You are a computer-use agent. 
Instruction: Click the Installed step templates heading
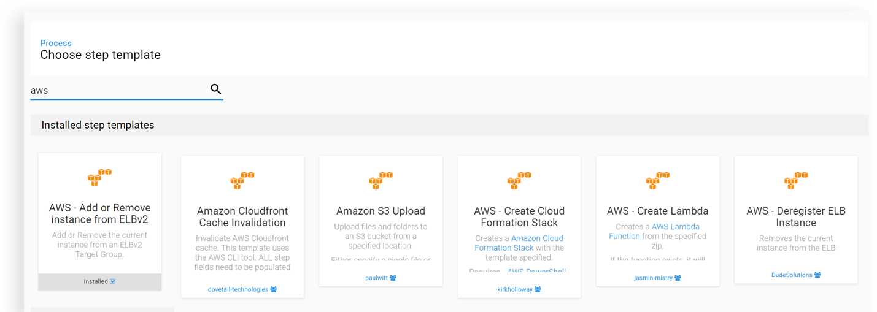(x=98, y=125)
